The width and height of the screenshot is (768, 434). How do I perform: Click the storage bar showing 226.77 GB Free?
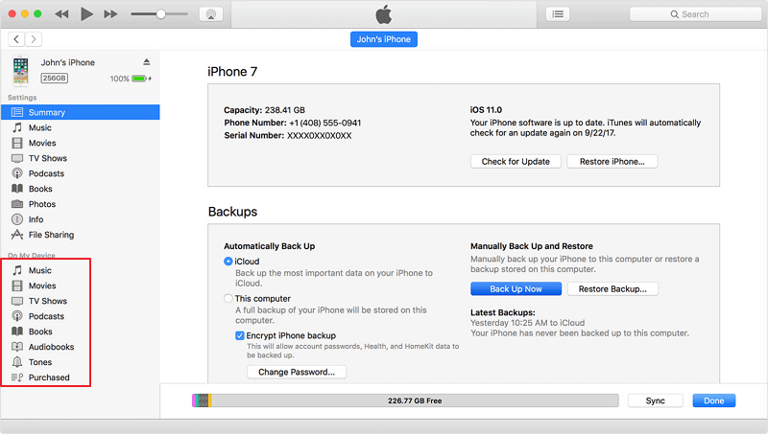tap(405, 400)
